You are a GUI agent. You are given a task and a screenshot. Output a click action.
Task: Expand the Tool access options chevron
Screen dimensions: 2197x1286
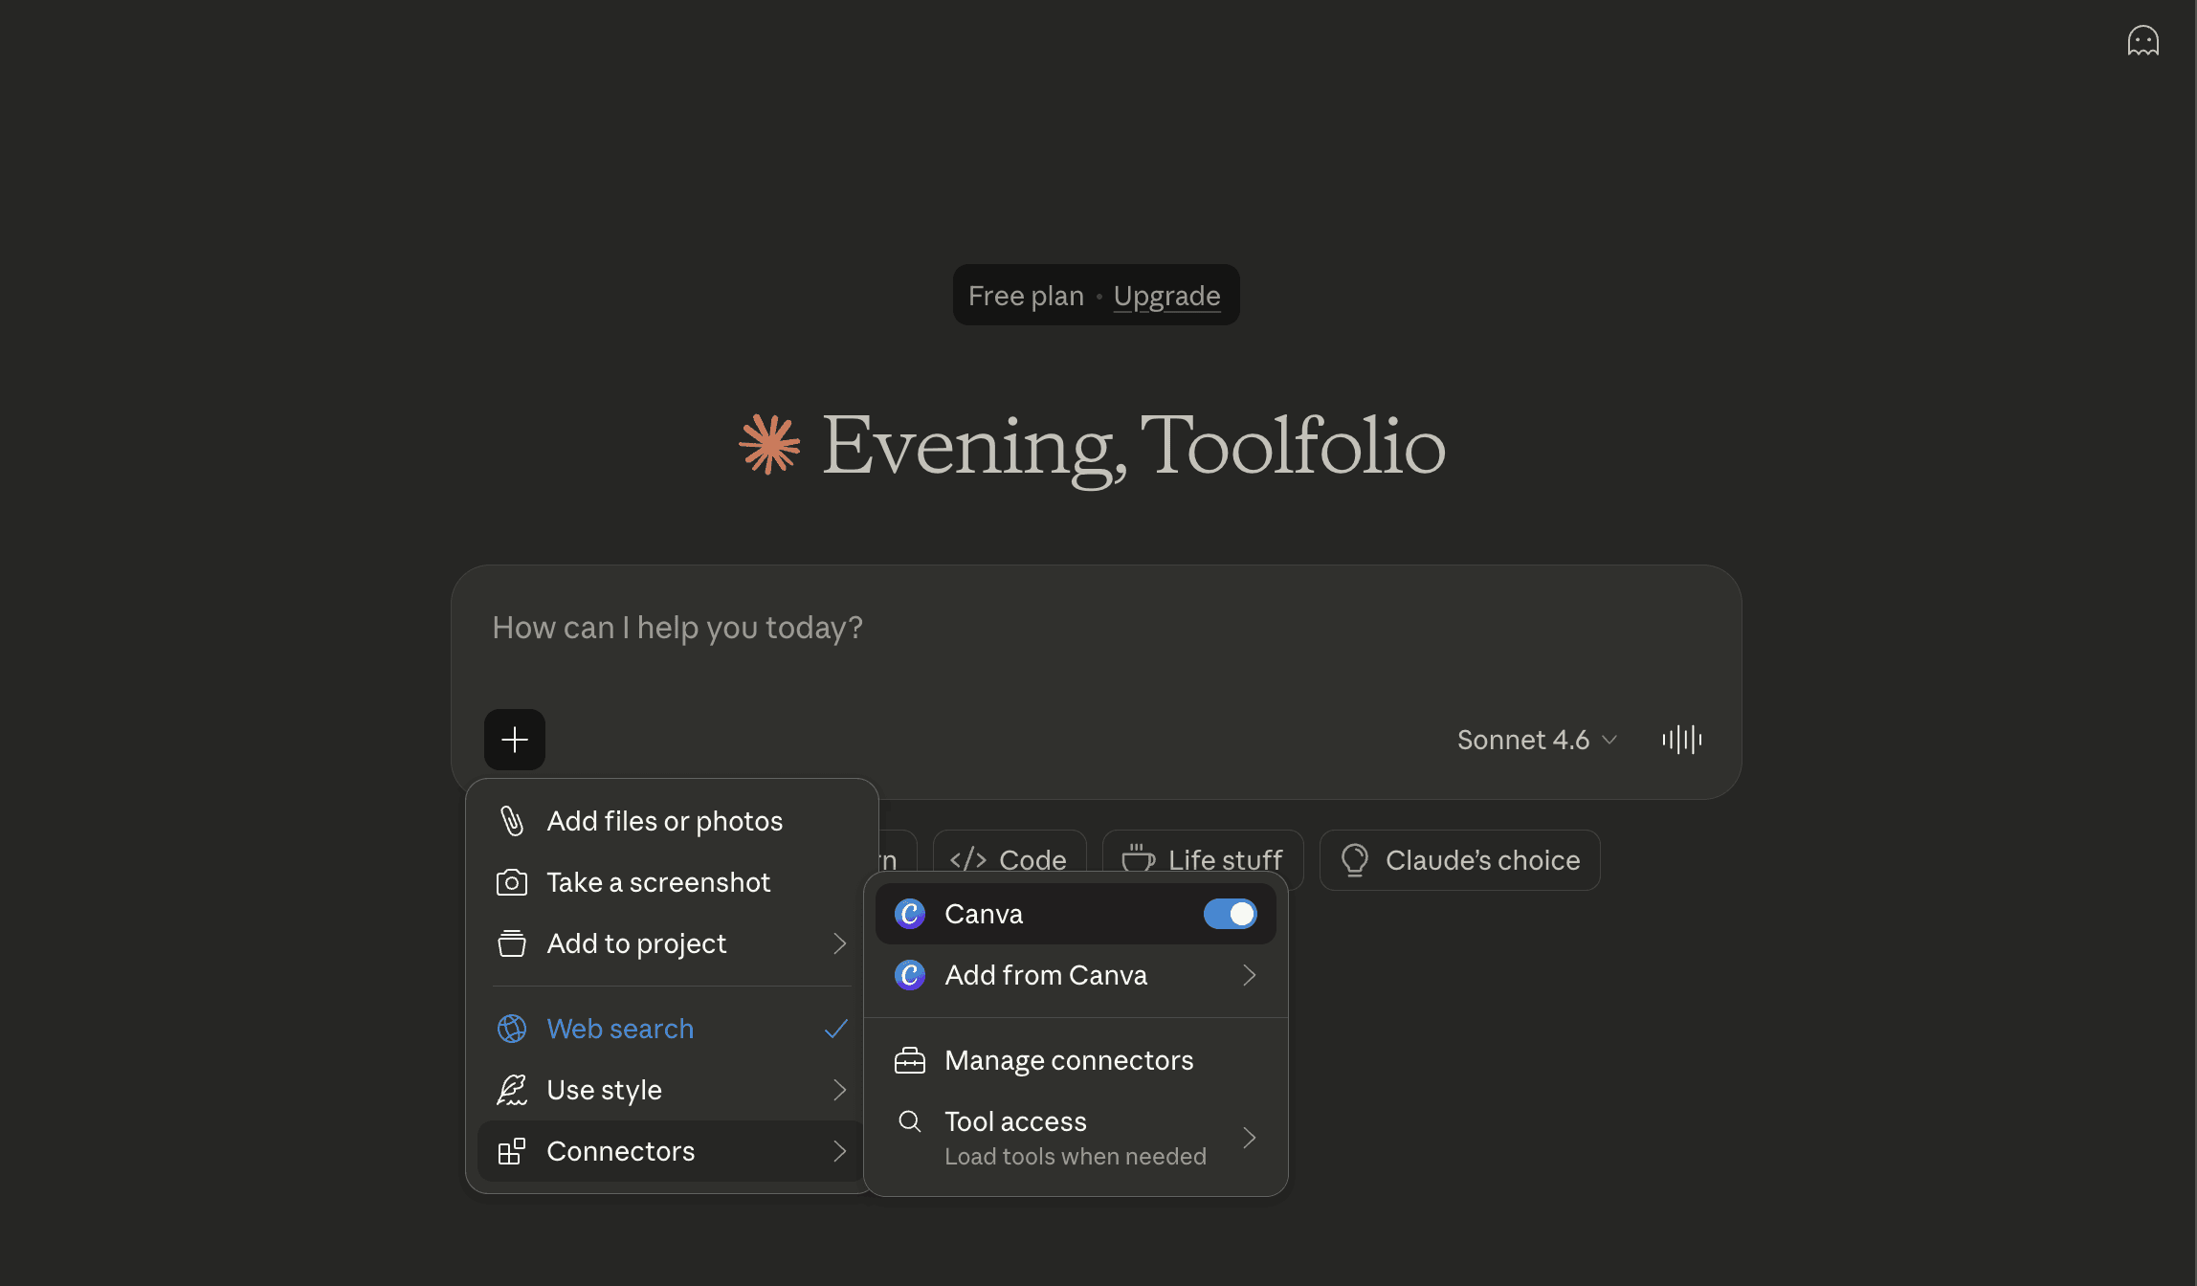click(1249, 1138)
